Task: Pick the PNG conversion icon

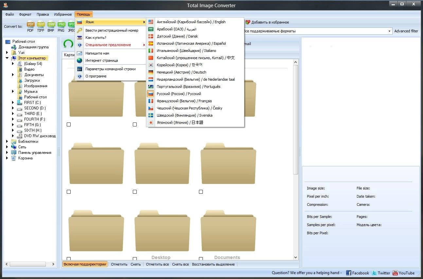Action: 61,24
